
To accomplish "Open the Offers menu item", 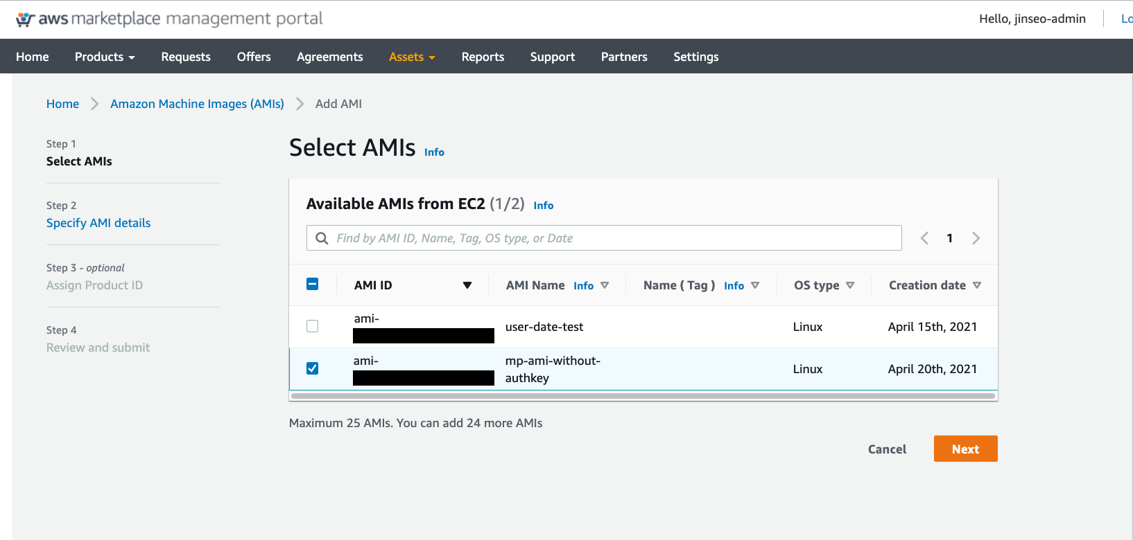I will pos(254,57).
